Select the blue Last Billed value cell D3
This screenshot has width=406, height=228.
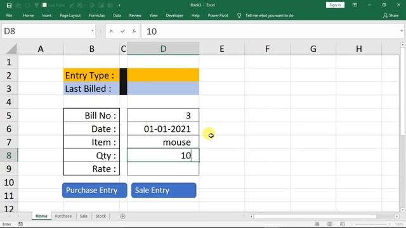(x=163, y=89)
